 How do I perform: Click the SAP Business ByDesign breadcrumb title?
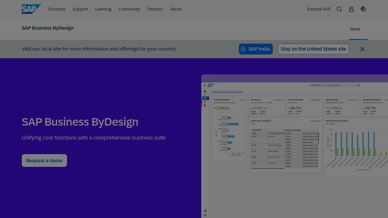tap(48, 28)
